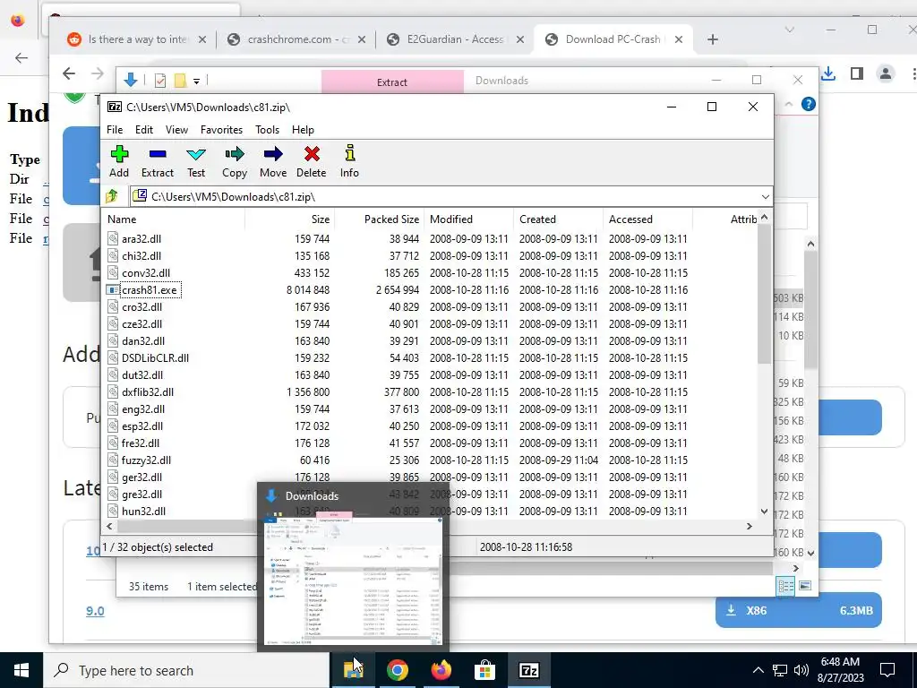Collapse the Explorer ribbon chevron

[x=788, y=104]
